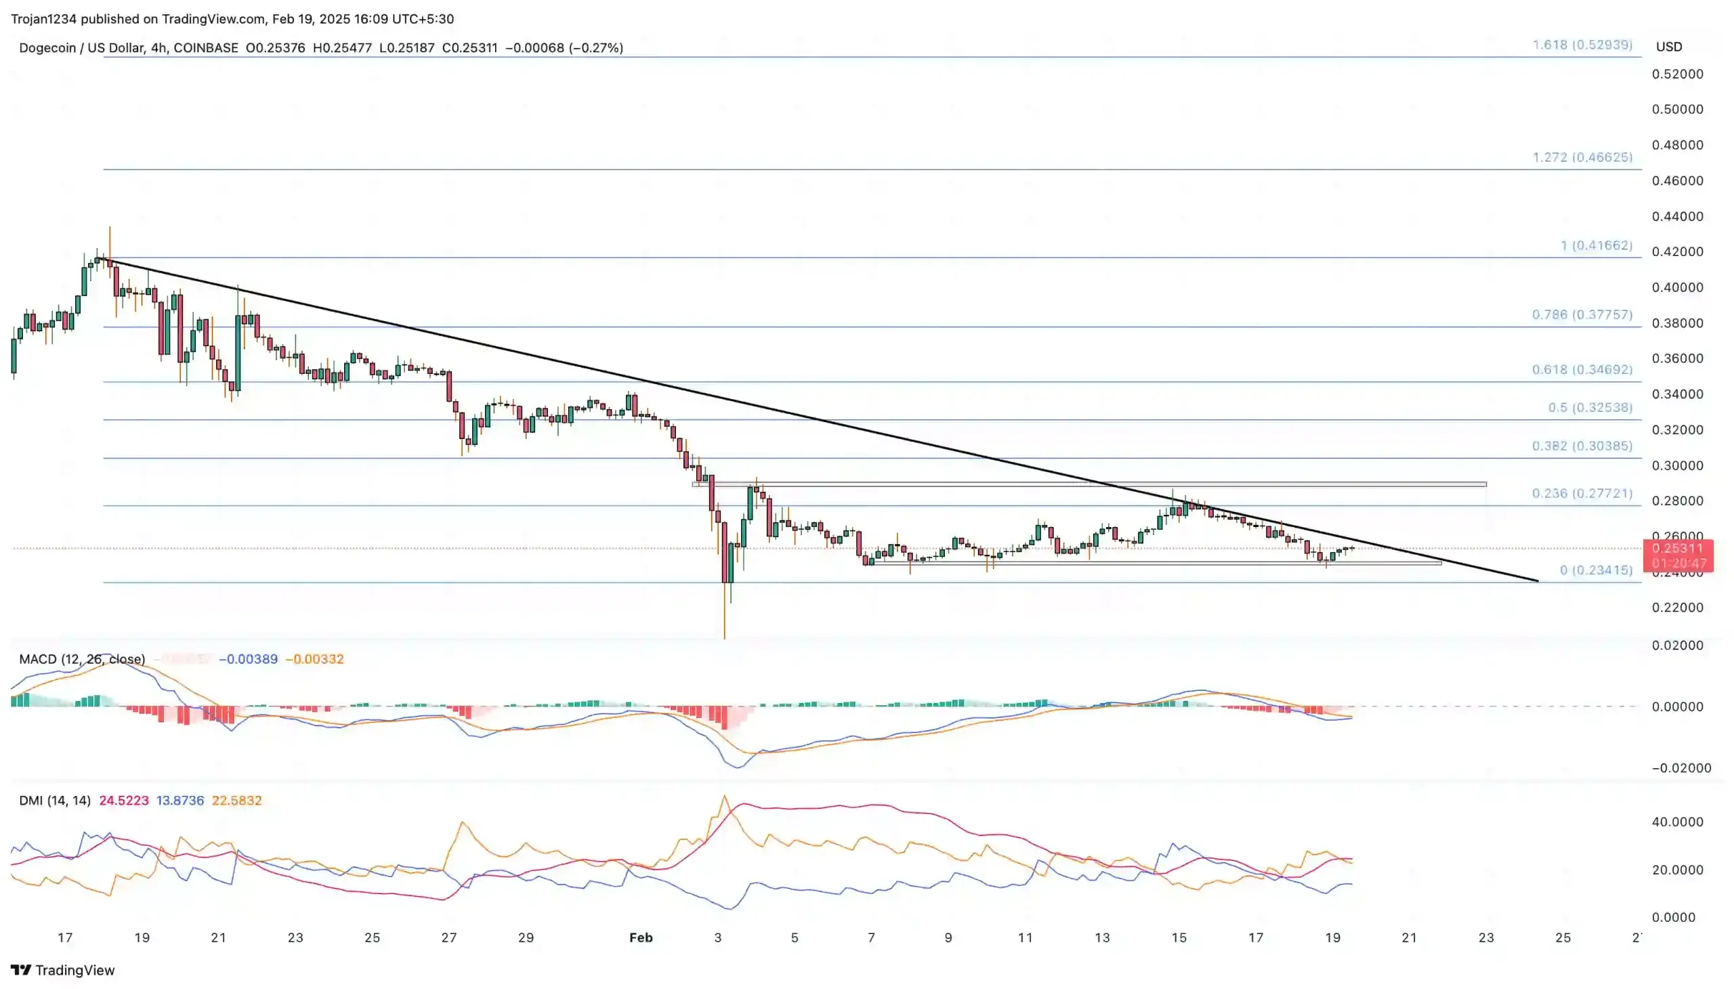This screenshot has height=989, width=1734.
Task: Click the black descending trendline
Action: tap(818, 421)
